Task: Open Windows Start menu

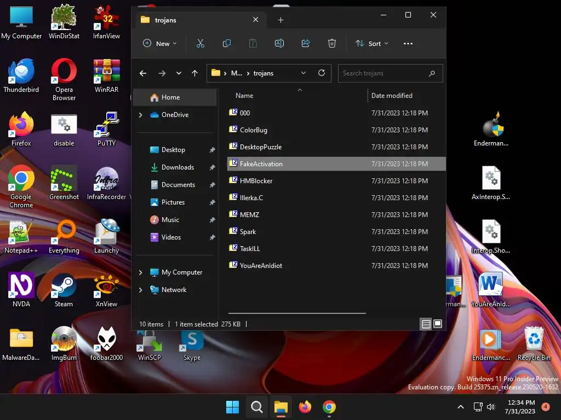Action: (x=232, y=407)
